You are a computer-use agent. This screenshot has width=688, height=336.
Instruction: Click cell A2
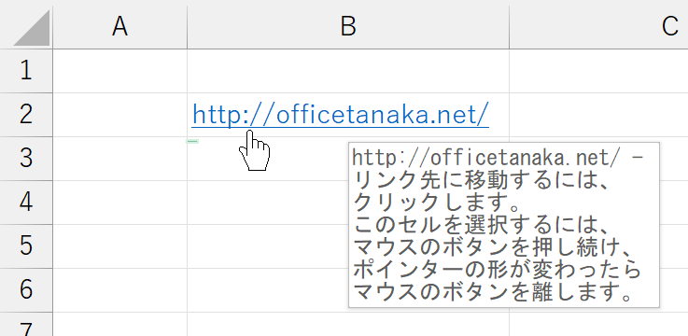119,115
